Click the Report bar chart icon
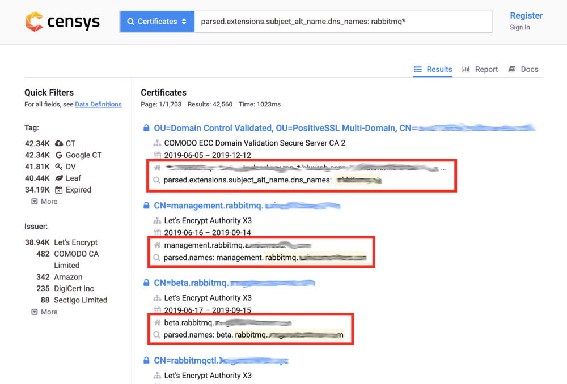567x384 pixels. point(466,69)
